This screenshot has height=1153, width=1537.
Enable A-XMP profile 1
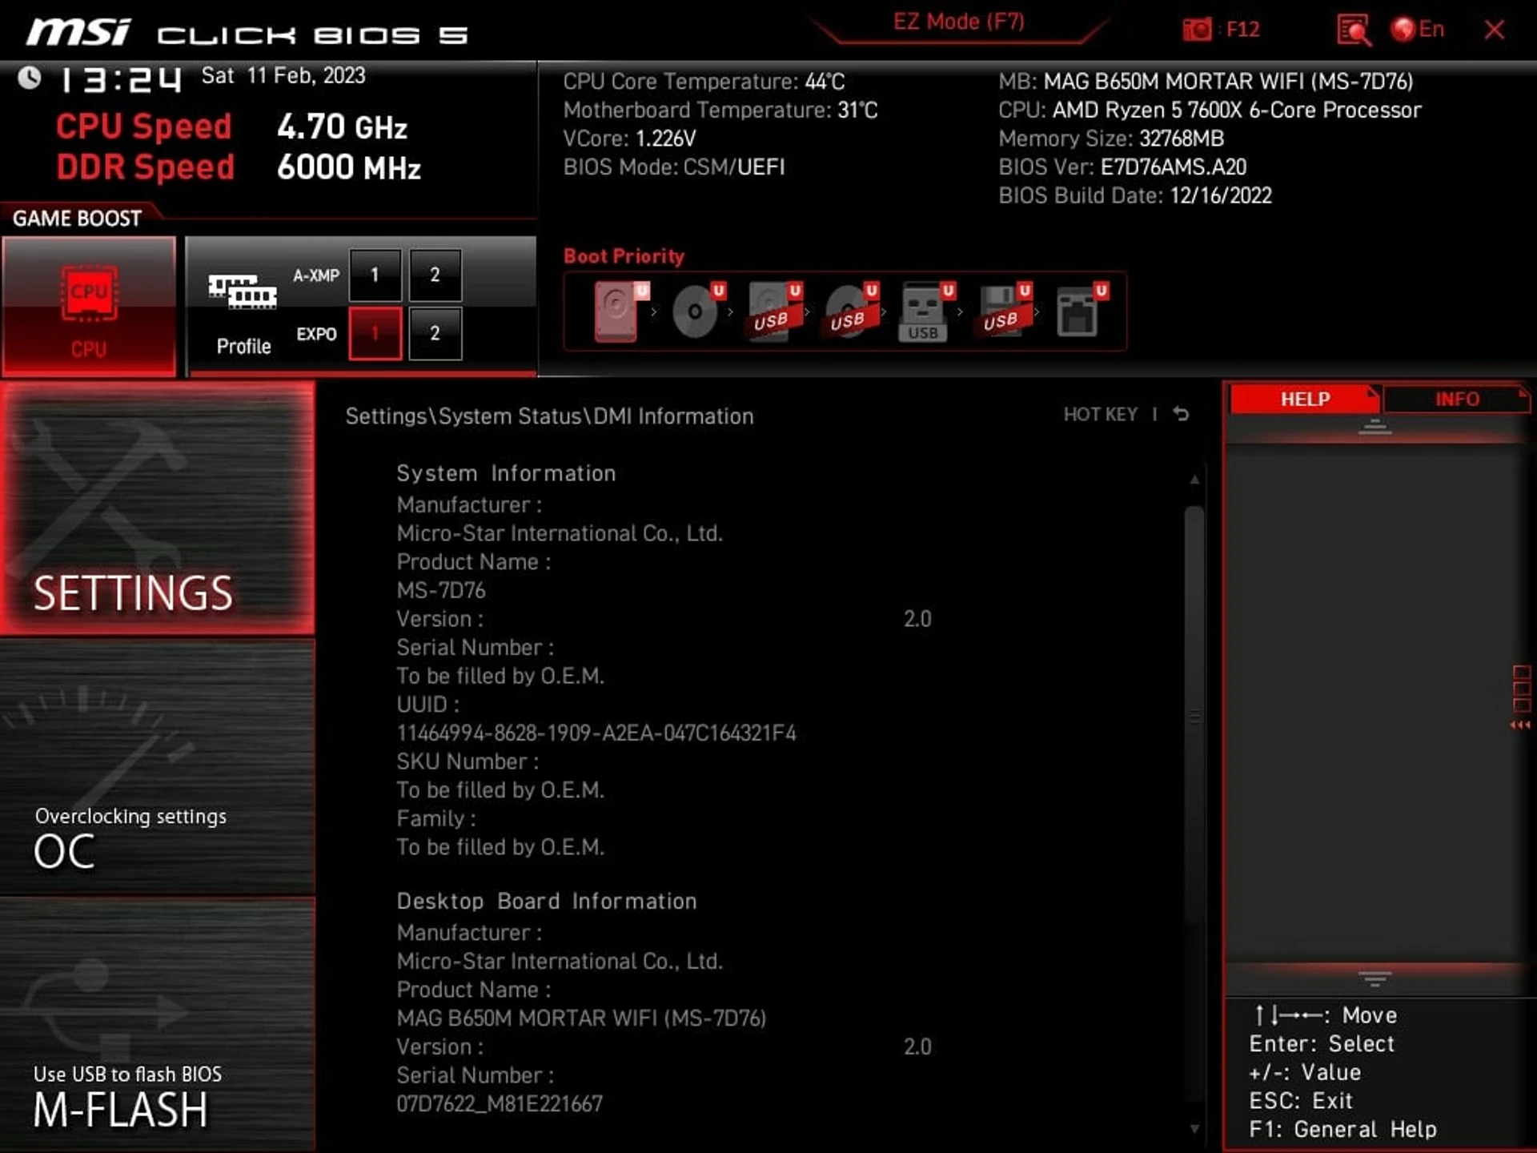click(375, 275)
